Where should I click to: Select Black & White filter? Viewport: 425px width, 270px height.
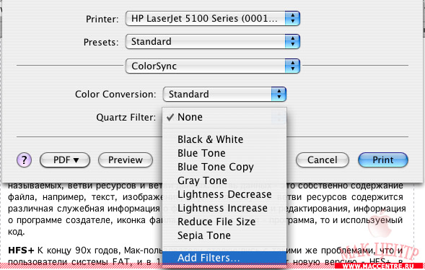pyautogui.click(x=224, y=139)
